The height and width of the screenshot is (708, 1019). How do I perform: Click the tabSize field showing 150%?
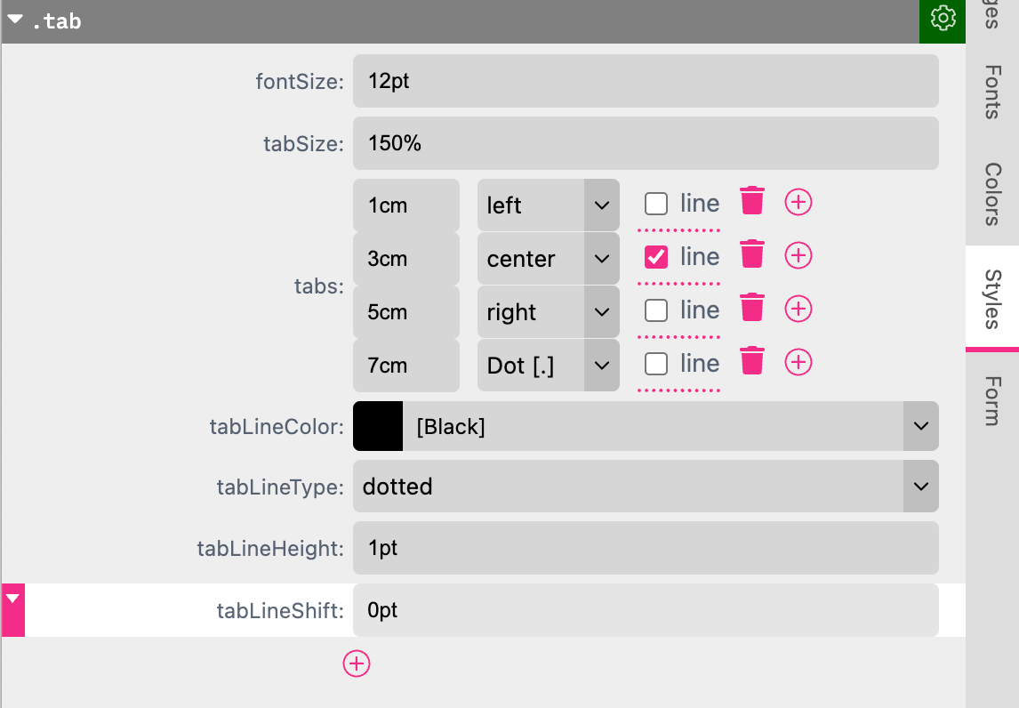[646, 143]
